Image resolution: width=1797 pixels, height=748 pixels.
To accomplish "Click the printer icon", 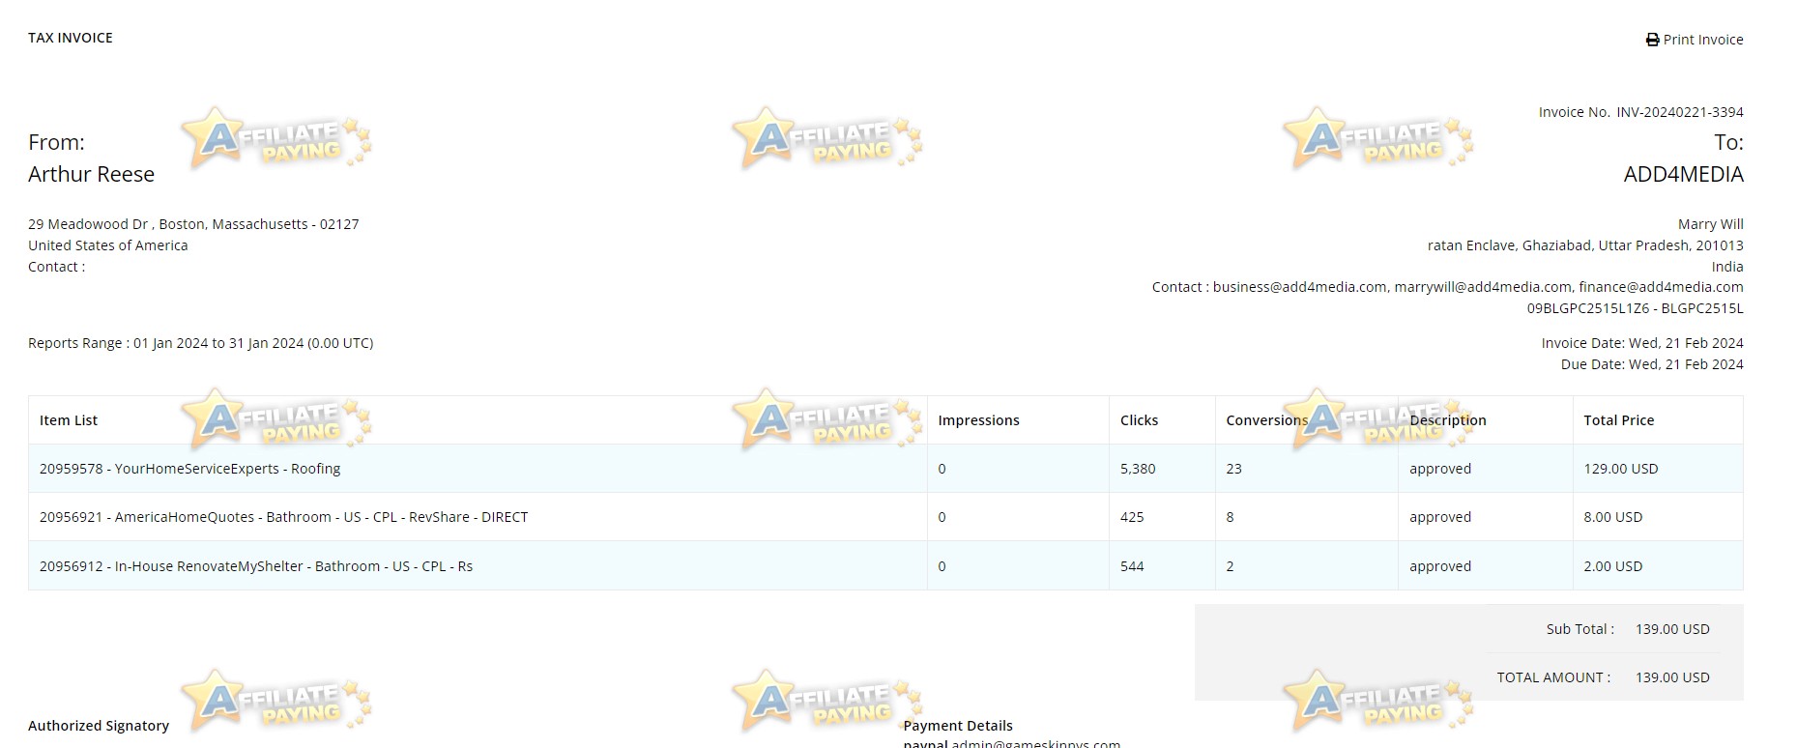I will [1652, 40].
